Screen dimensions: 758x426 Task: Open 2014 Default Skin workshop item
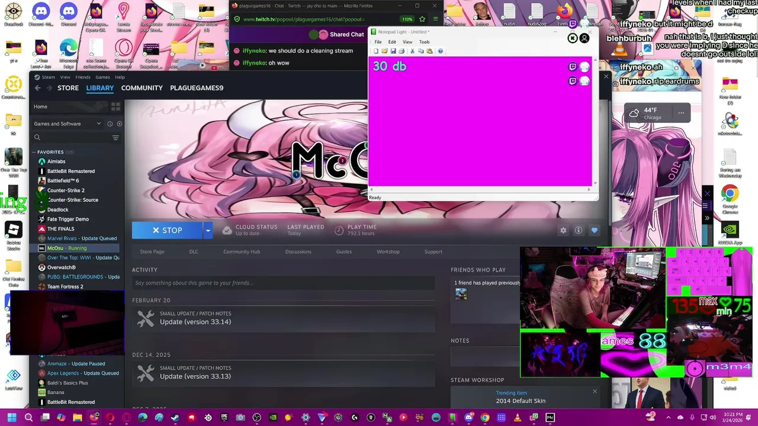point(521,401)
